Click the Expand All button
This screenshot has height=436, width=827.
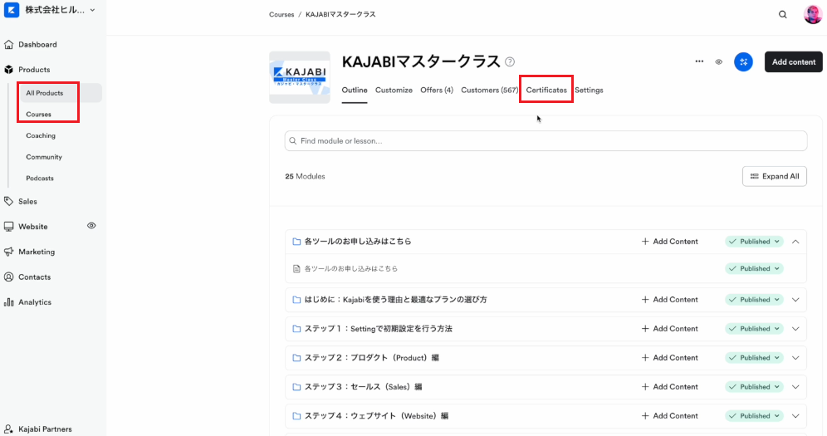tap(774, 177)
